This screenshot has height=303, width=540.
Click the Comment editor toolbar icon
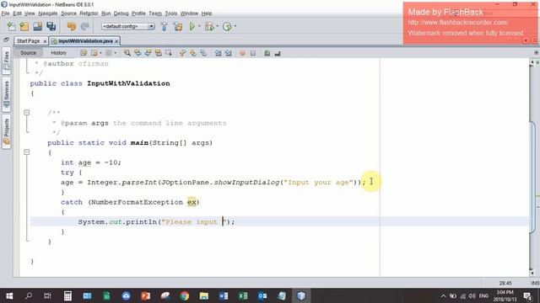coord(267,53)
